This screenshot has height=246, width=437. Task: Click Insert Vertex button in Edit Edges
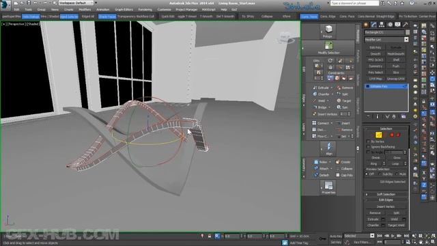pyautogui.click(x=386, y=206)
